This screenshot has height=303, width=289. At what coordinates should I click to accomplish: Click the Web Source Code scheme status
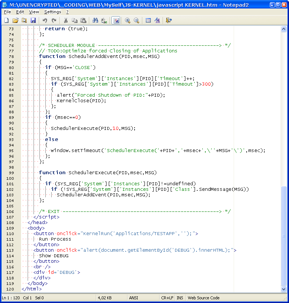(x=203, y=298)
